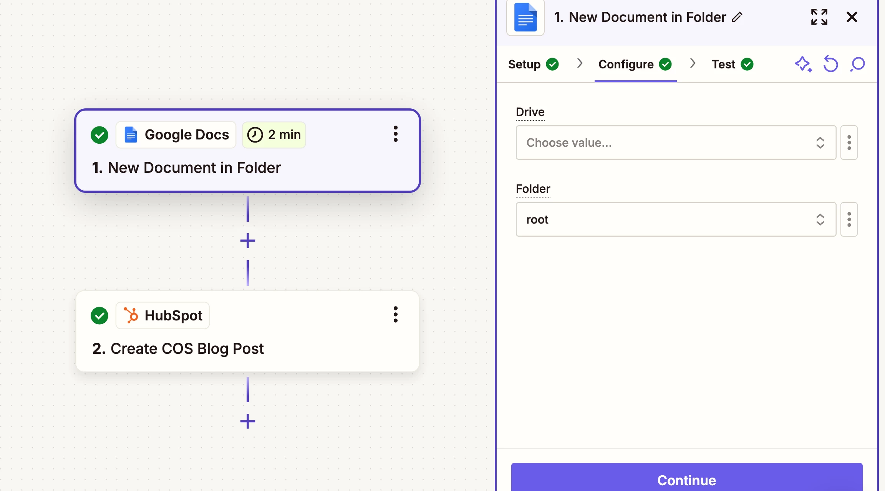Click the HubSpot app badge
Viewport: 885px width, 491px height.
coord(162,315)
